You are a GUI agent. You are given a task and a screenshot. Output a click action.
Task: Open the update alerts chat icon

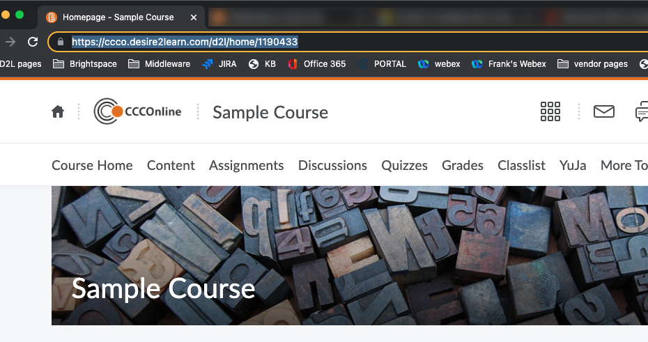(x=642, y=111)
